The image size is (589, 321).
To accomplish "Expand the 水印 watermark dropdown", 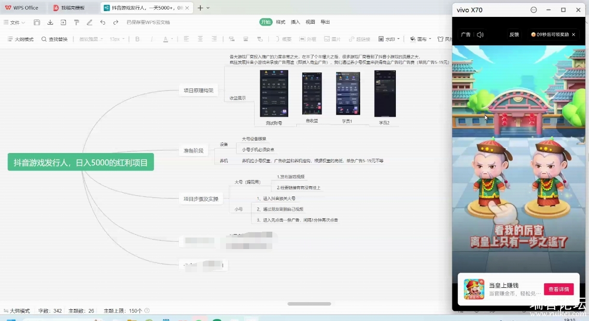I will pyautogui.click(x=389, y=39).
